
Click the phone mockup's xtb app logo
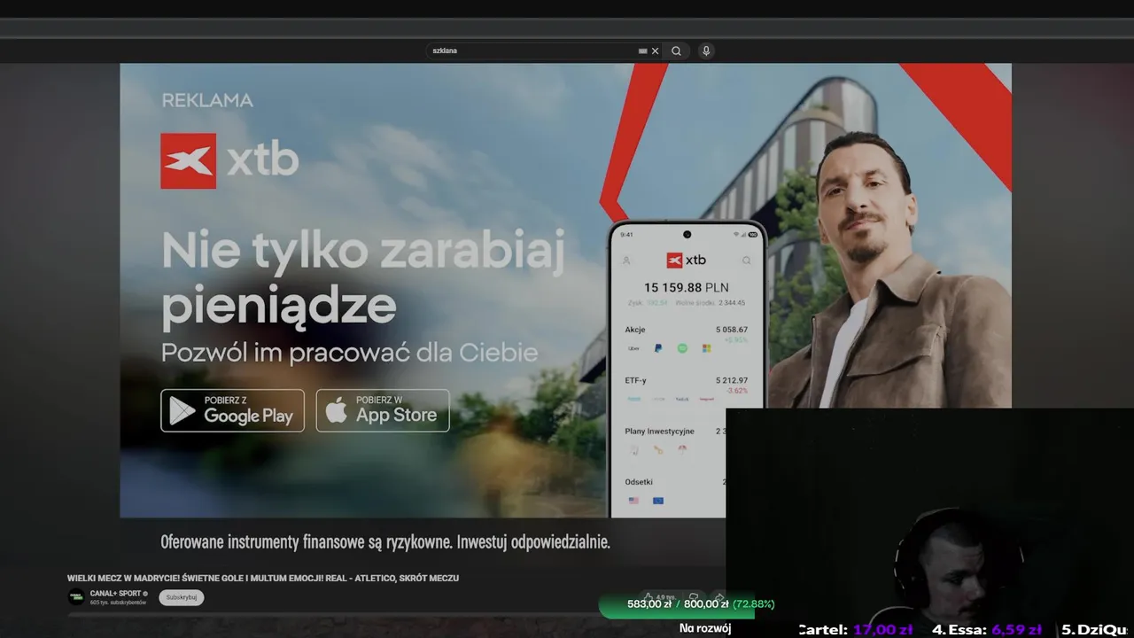point(687,260)
